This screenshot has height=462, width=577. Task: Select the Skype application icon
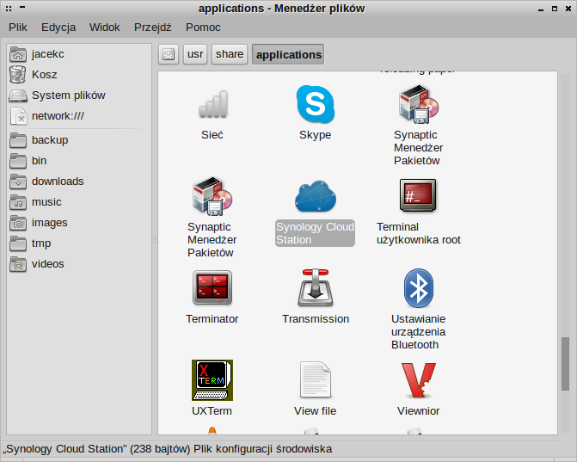315,105
